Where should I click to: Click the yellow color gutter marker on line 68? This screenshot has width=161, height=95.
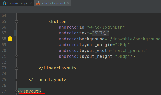10,39
